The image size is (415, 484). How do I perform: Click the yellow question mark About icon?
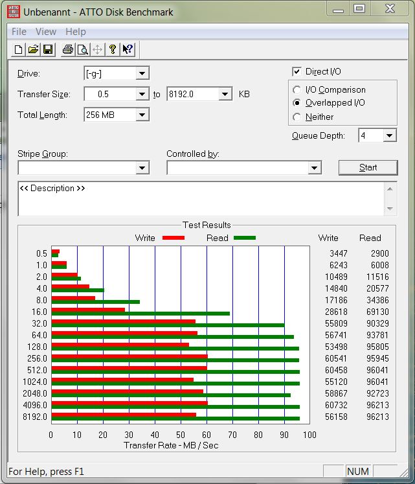[x=112, y=49]
